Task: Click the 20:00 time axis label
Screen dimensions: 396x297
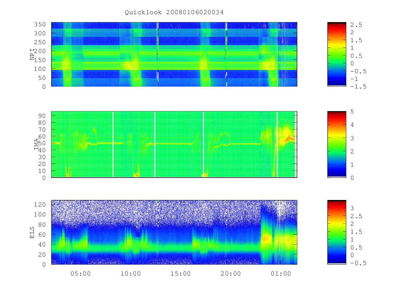Action: [x=231, y=274]
